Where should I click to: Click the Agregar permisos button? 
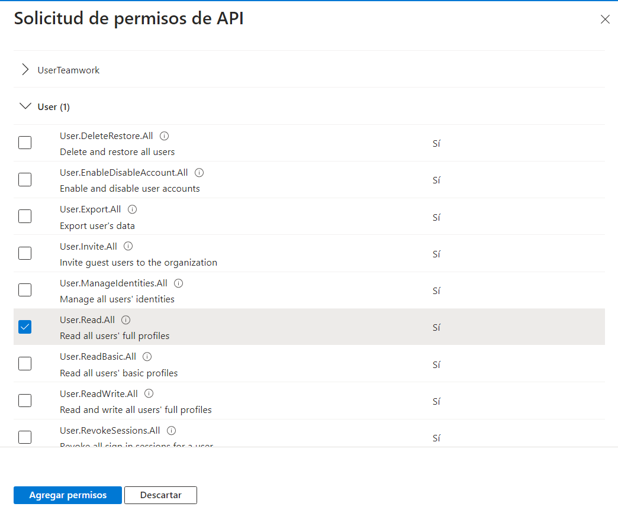tap(67, 495)
